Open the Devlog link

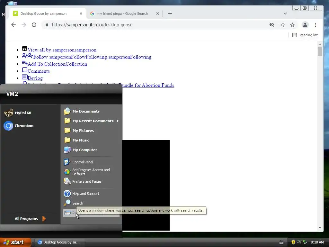[35, 78]
